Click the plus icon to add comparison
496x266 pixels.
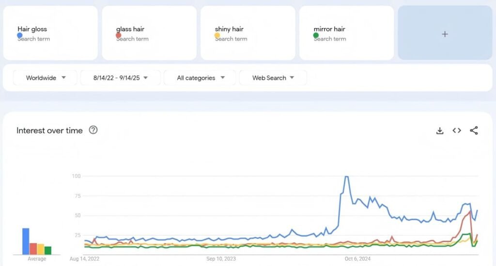pyautogui.click(x=445, y=34)
